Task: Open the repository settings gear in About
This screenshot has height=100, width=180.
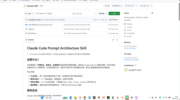Action: (x=152, y=13)
